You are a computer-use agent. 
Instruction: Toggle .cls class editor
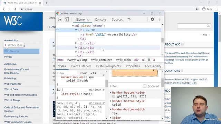point(93,73)
